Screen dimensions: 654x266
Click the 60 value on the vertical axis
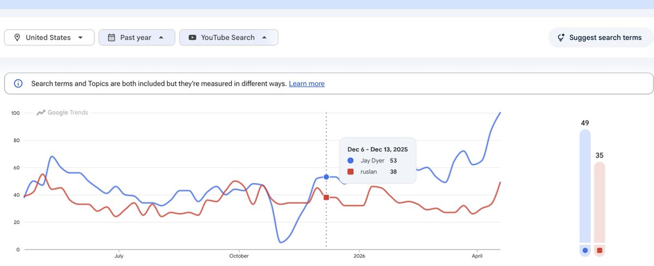point(17,168)
